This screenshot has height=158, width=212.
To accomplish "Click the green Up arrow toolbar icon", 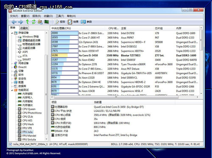I will 27,22.
